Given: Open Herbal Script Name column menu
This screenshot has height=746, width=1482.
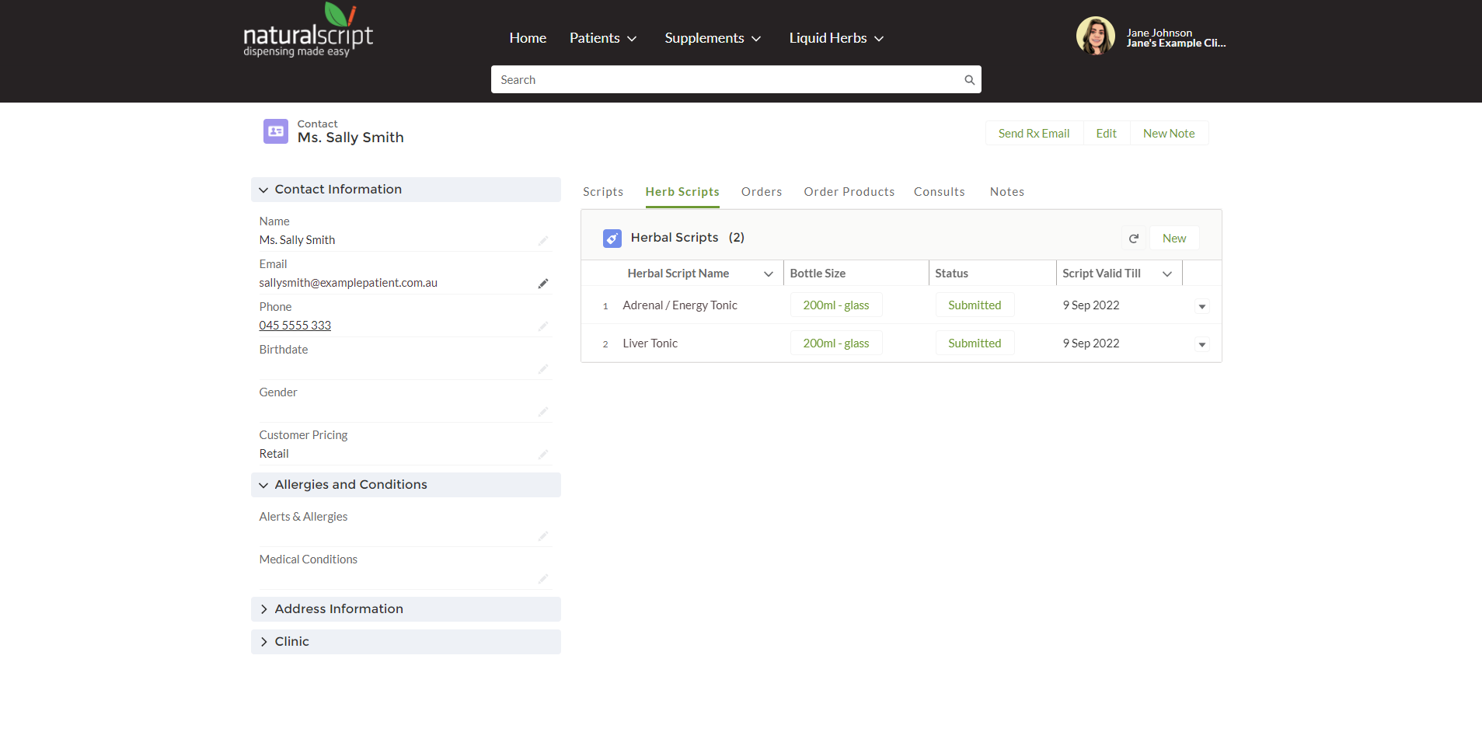Looking at the screenshot, I should pyautogui.click(x=769, y=274).
